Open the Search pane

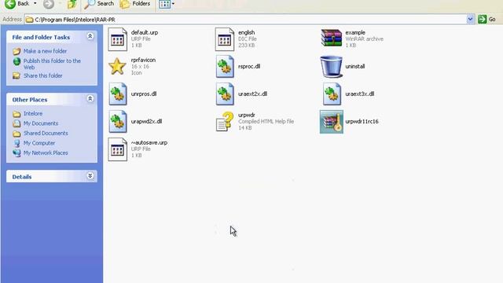99,4
